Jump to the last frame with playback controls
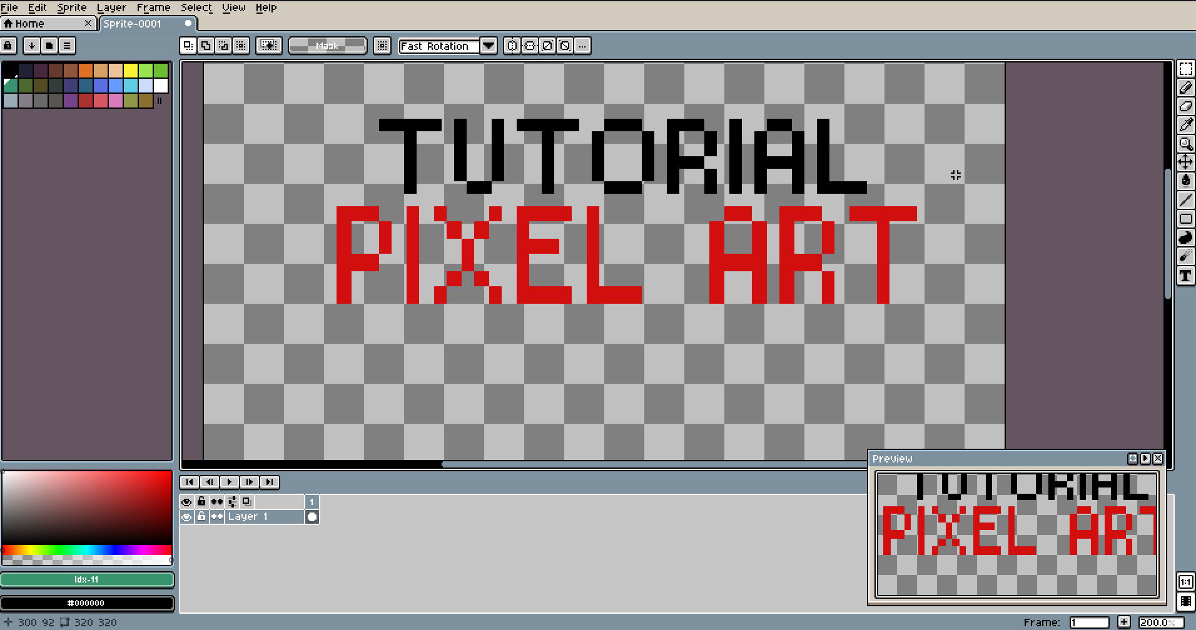Screen dimensions: 1196x630 pos(270,482)
